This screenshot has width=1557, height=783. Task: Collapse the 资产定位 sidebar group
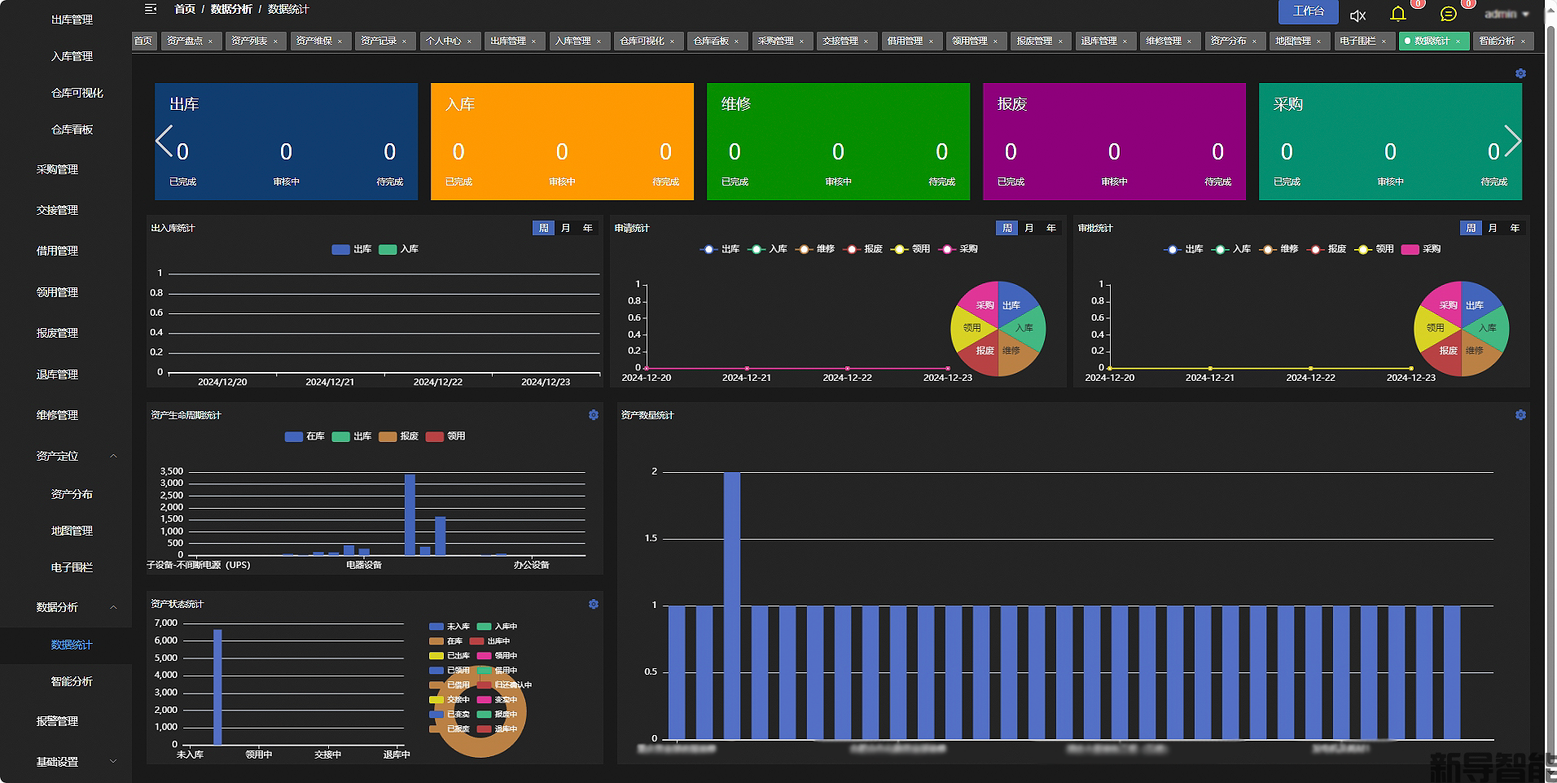tap(113, 457)
